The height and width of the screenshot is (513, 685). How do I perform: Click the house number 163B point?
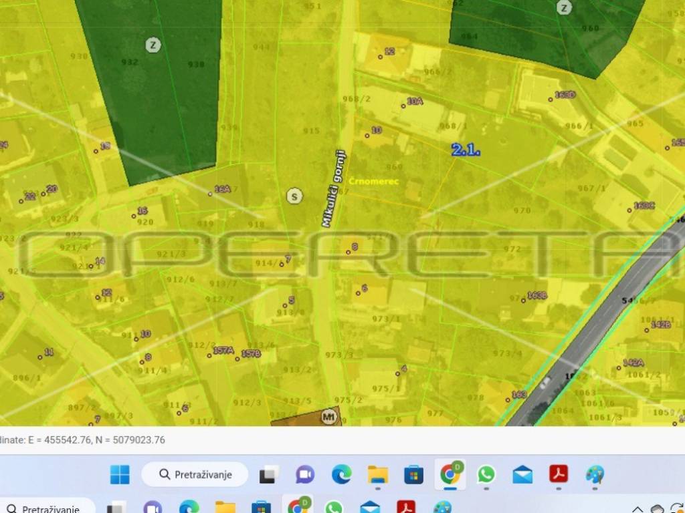click(534, 295)
